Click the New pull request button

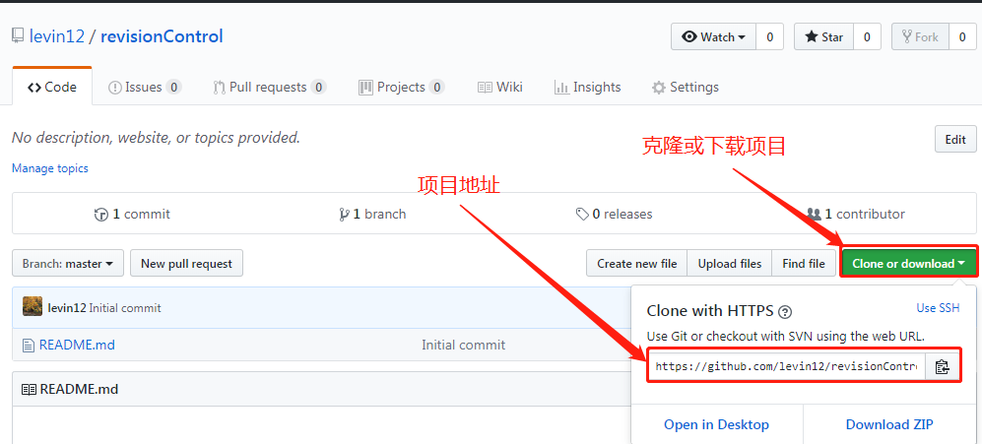point(186,264)
